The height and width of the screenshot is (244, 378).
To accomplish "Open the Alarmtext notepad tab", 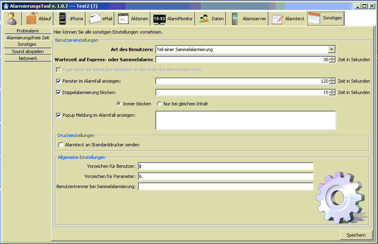I will 288,19.
